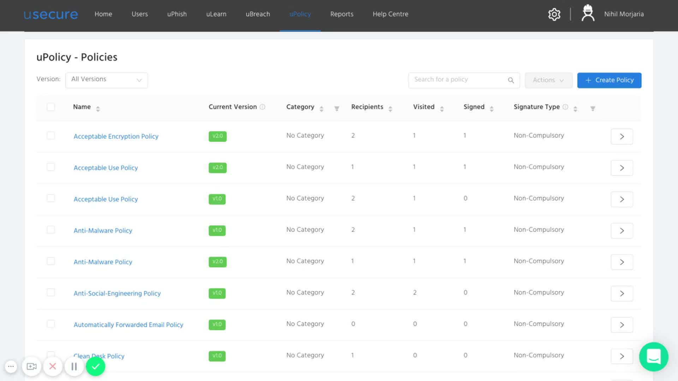Image resolution: width=678 pixels, height=381 pixels.
Task: Check the Acceptable Use Policy v1.0 row
Action: [x=51, y=198]
